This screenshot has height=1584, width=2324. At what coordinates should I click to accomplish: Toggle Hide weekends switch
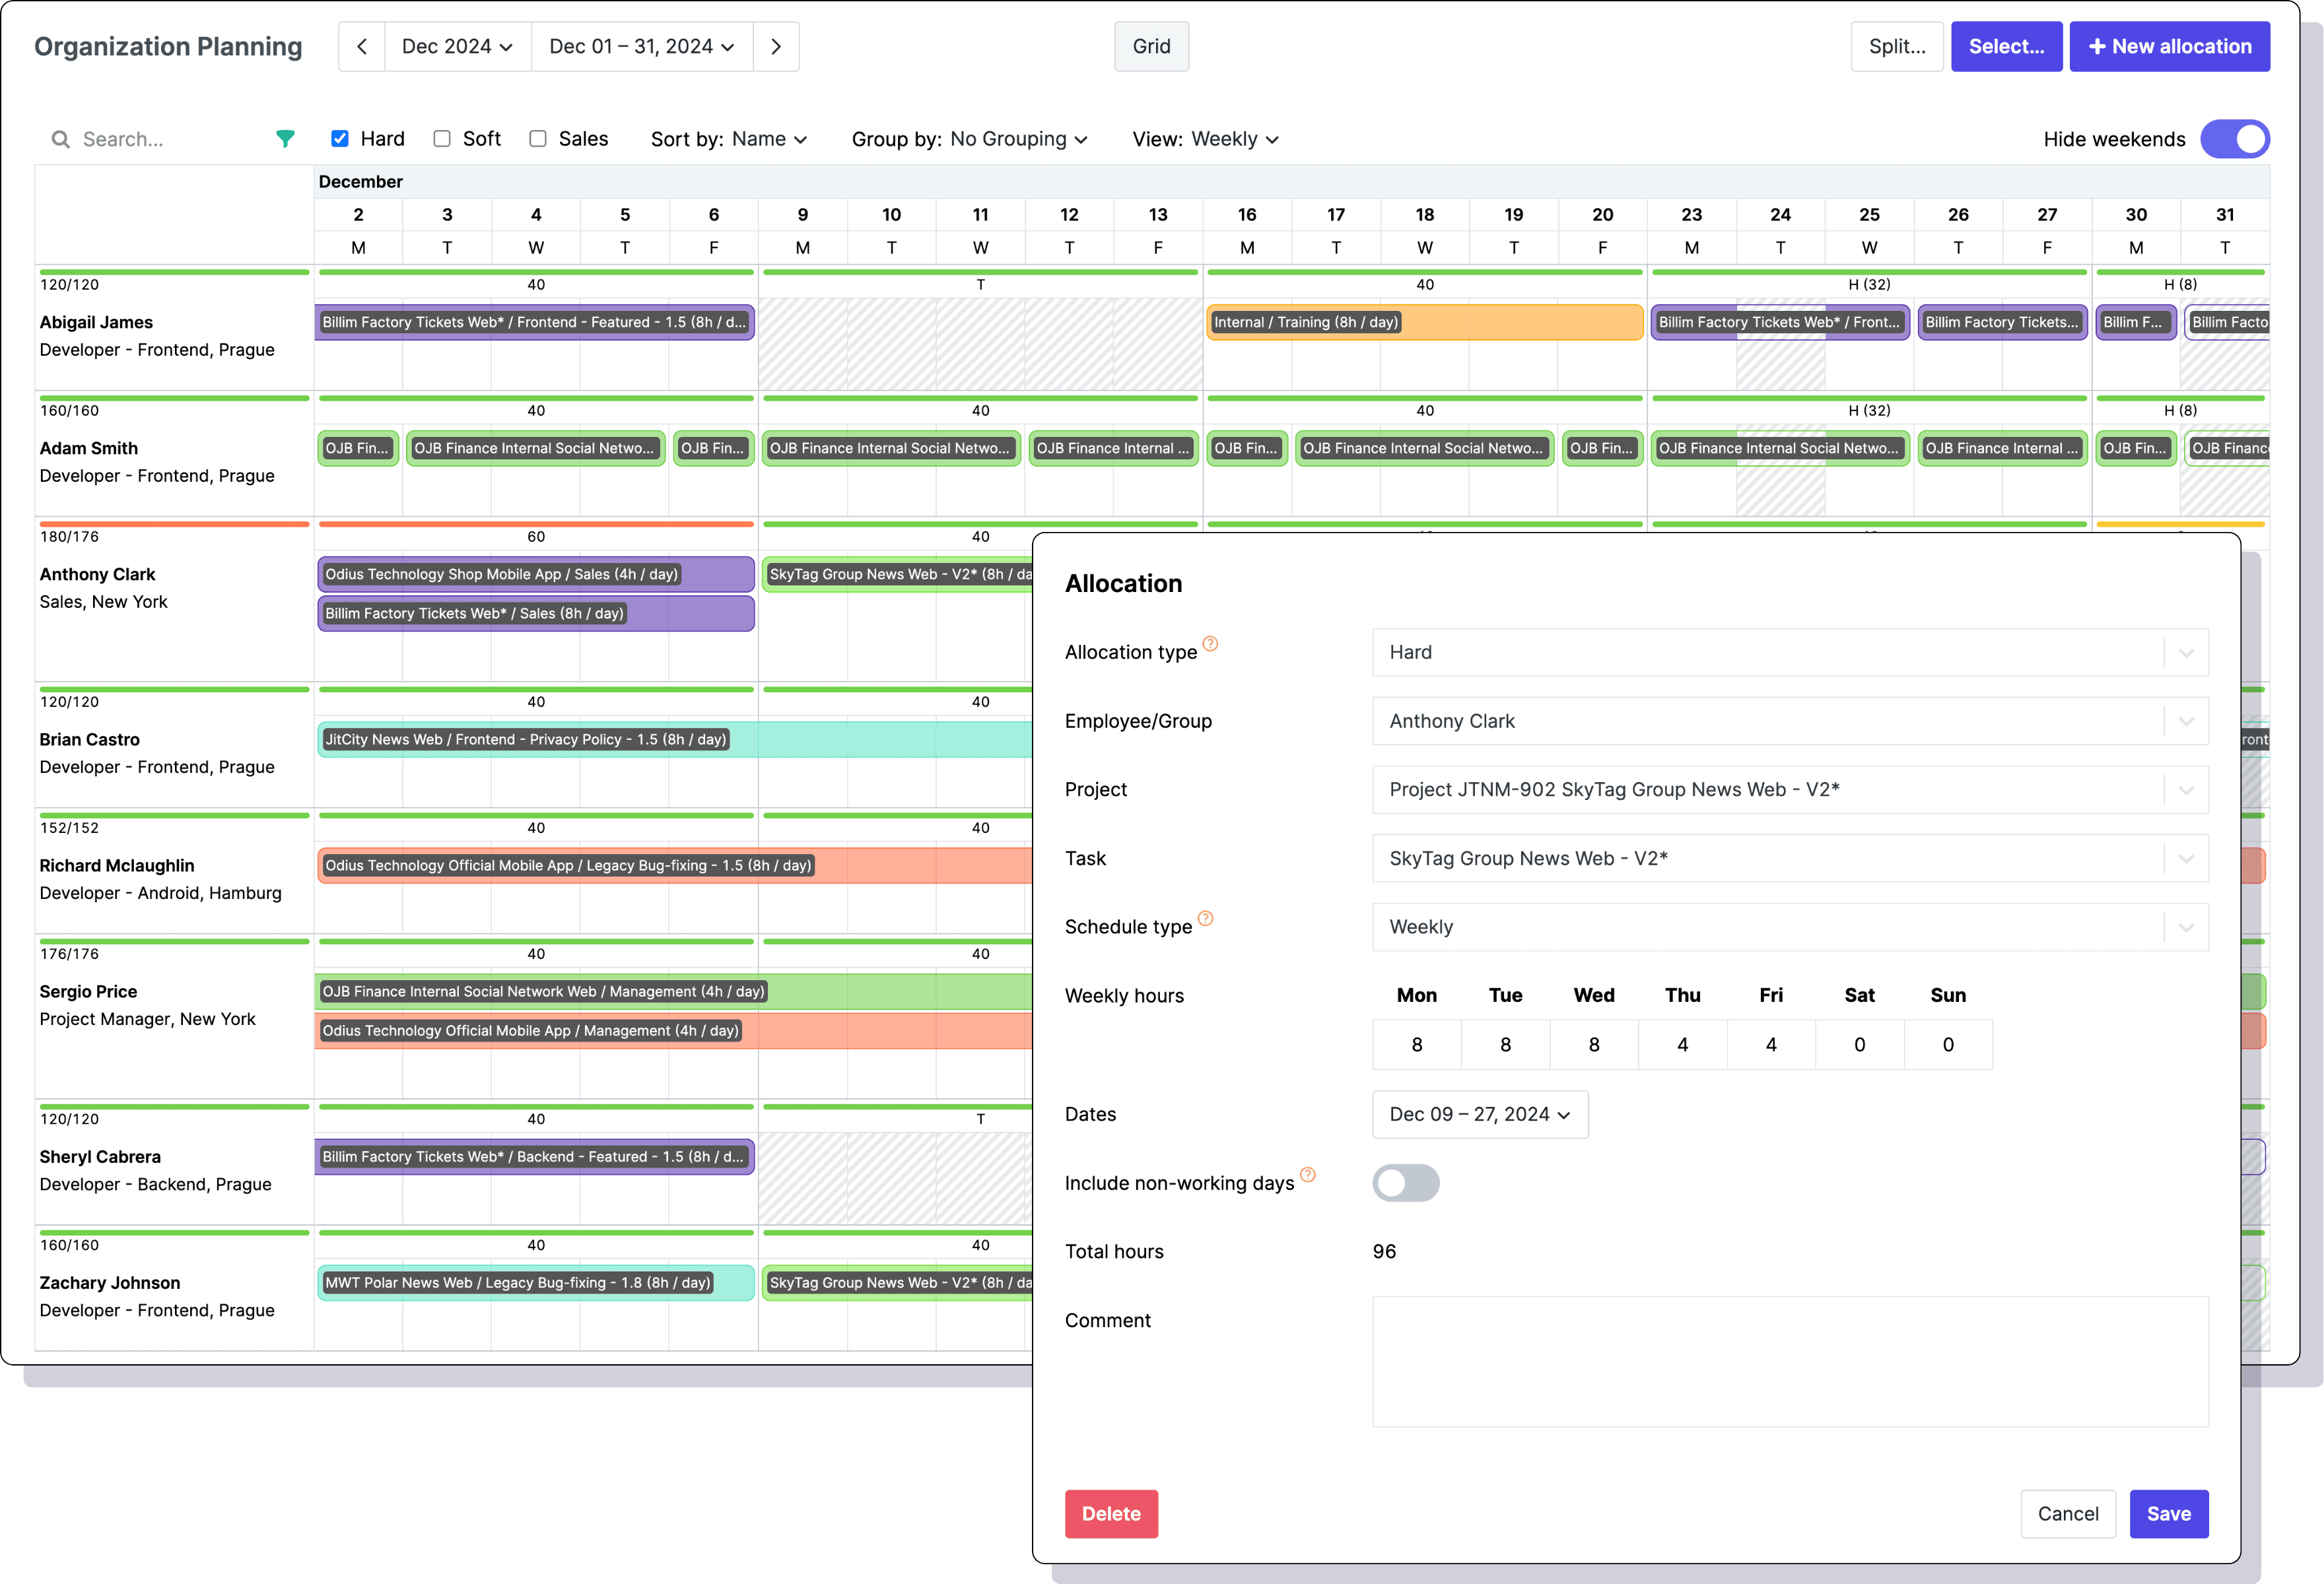click(2235, 139)
